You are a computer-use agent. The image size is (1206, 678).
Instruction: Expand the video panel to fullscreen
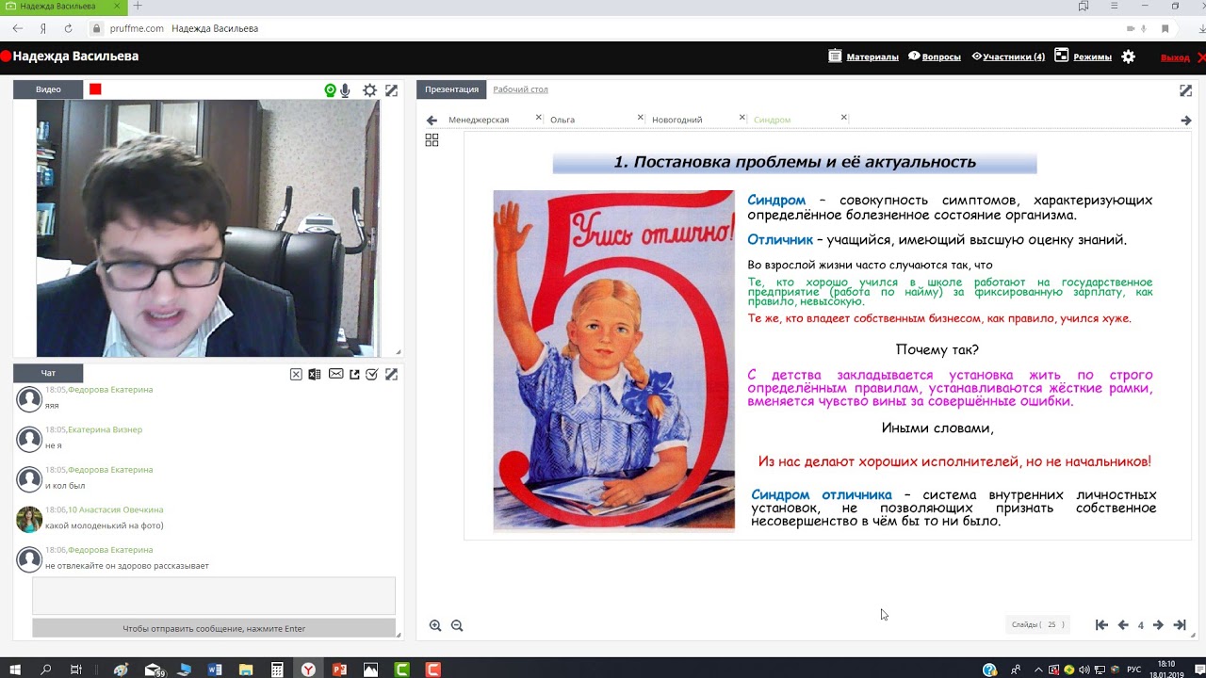[392, 90]
